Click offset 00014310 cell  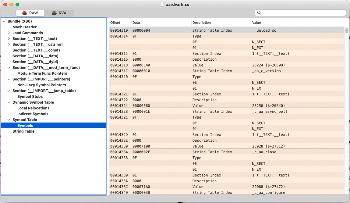pos(119,30)
